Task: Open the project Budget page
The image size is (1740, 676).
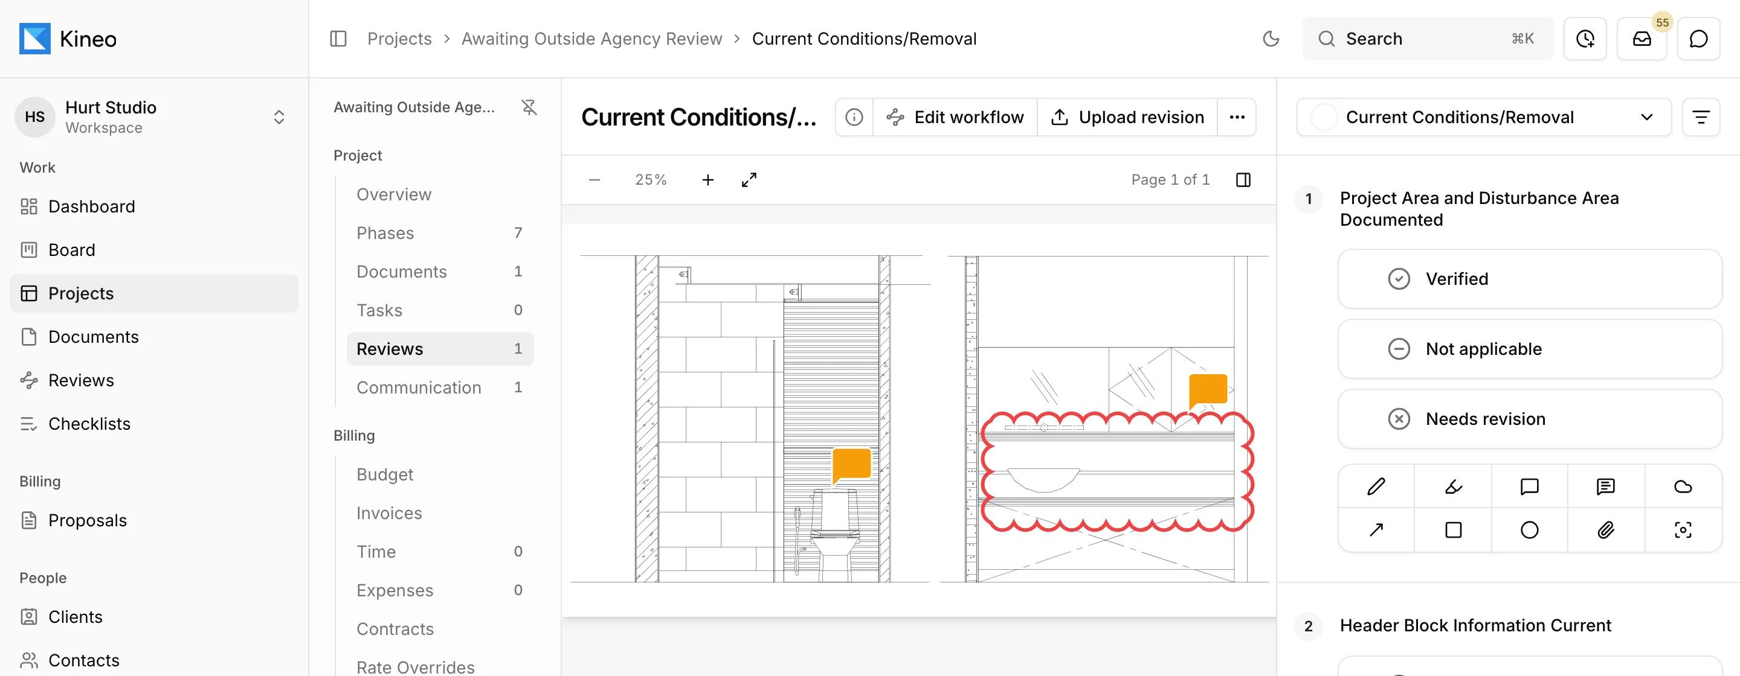Action: click(x=440, y=474)
